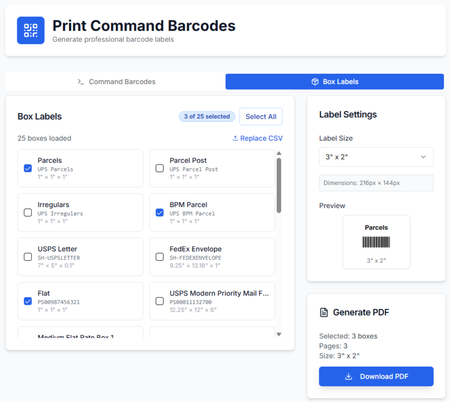
Task: Click the 'UPS BPM Parcel' code text
Action: coord(192,214)
